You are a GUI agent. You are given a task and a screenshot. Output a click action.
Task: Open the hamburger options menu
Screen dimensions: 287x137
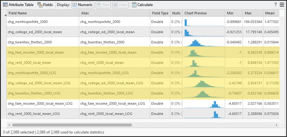(x=282, y=5)
